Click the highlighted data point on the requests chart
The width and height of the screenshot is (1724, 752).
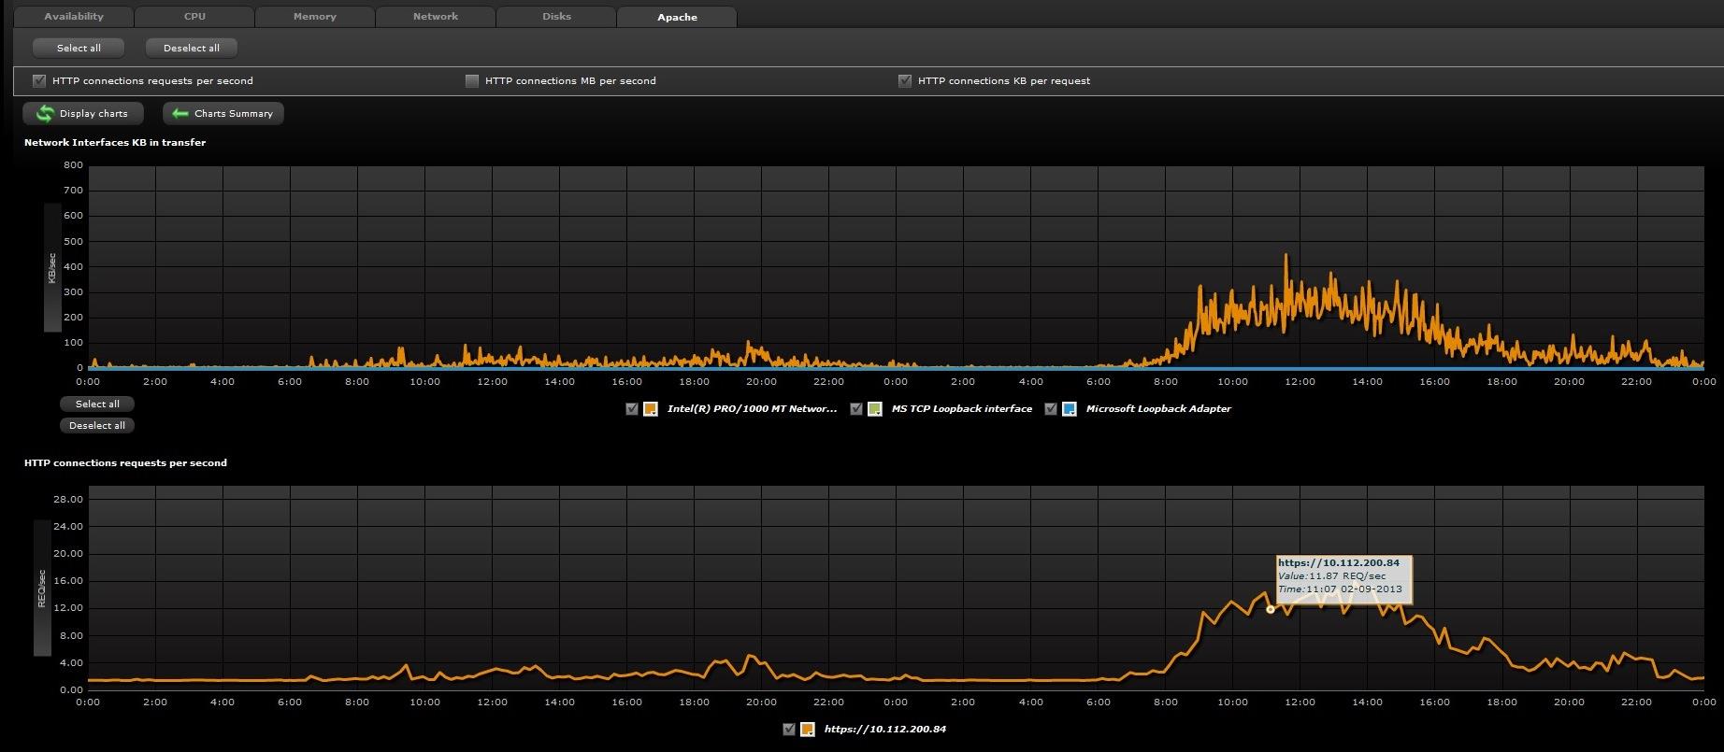pos(1271,609)
